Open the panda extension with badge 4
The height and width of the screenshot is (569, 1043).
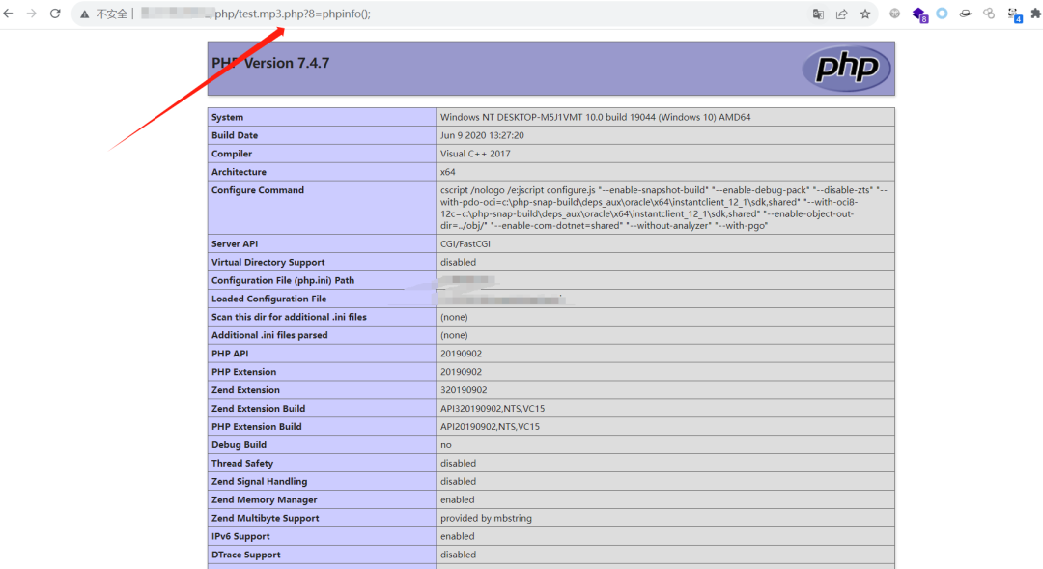(x=1014, y=14)
